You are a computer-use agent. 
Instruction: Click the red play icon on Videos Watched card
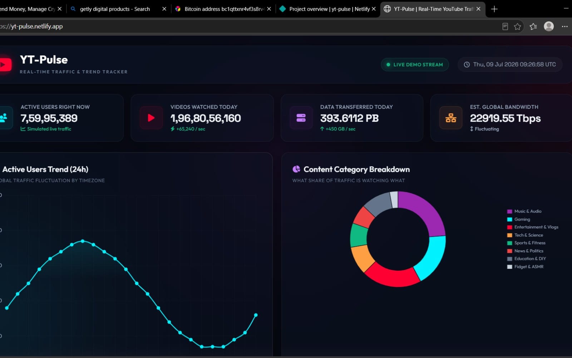pyautogui.click(x=151, y=118)
